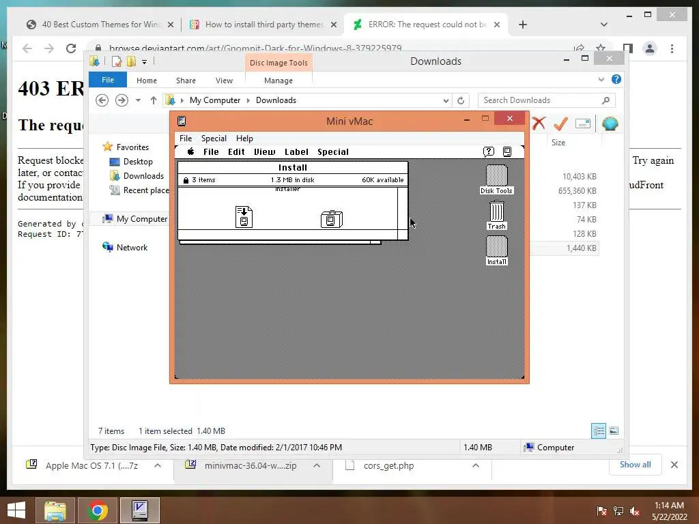699x524 pixels.
Task: Click Show all downloads
Action: (x=636, y=465)
